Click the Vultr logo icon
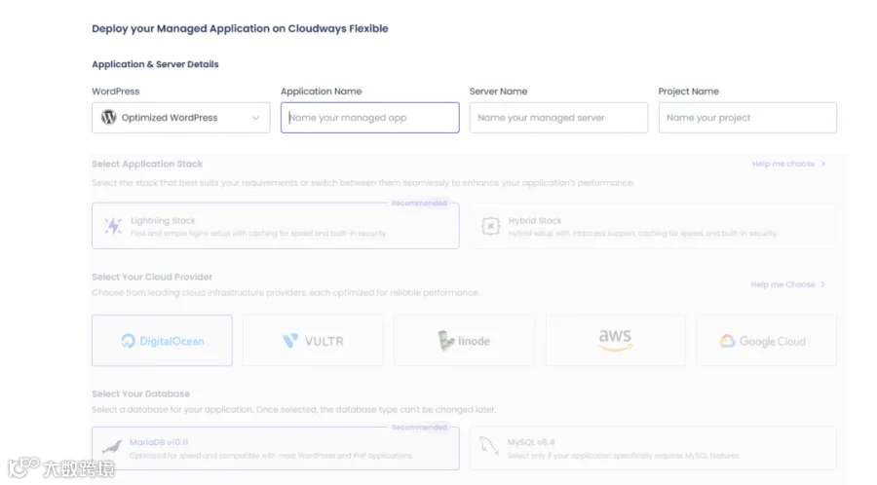The height and width of the screenshot is (485, 877). (x=290, y=341)
